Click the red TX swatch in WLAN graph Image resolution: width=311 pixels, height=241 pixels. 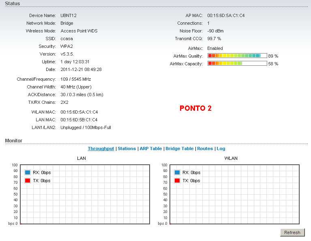[177, 181]
